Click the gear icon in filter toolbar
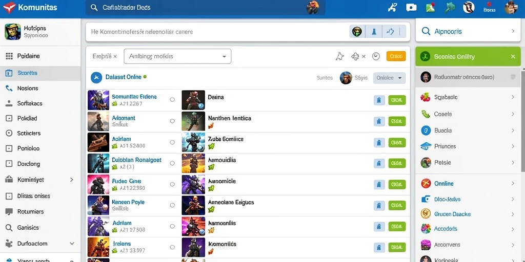 click(x=355, y=56)
